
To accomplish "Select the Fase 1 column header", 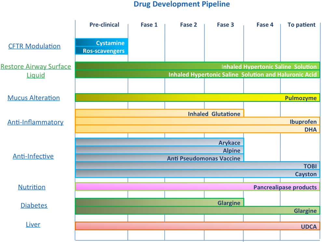I will coord(149,25).
